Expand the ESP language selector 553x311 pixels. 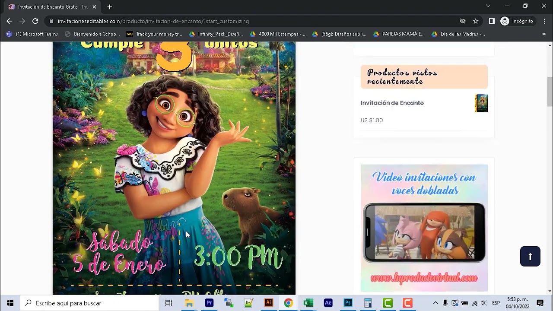pyautogui.click(x=495, y=303)
